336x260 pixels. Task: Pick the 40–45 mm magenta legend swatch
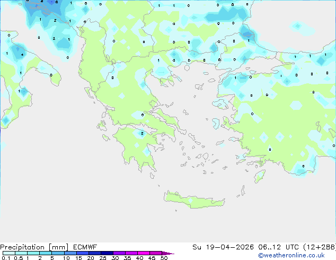[144, 253]
